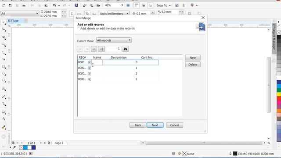Uncheck the checkbox for Card No. 0 record
This screenshot has height=158, width=281.
tap(90, 62)
